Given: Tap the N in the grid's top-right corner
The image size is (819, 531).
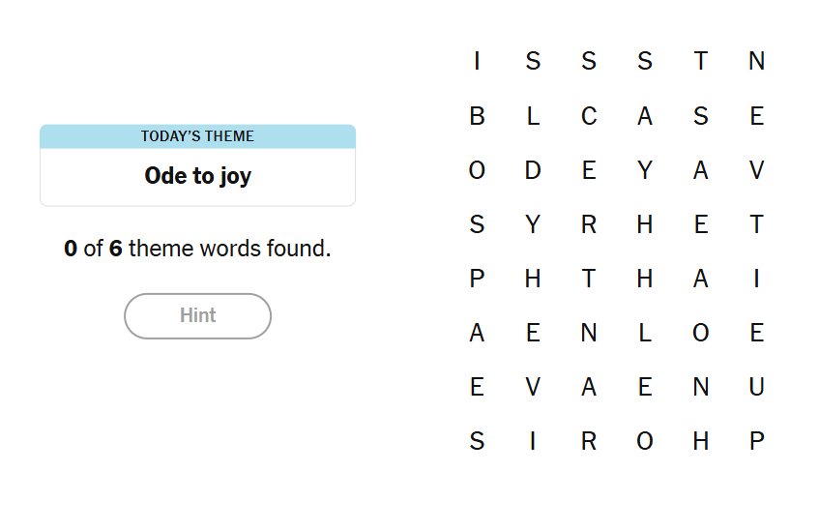Looking at the screenshot, I should [756, 62].
